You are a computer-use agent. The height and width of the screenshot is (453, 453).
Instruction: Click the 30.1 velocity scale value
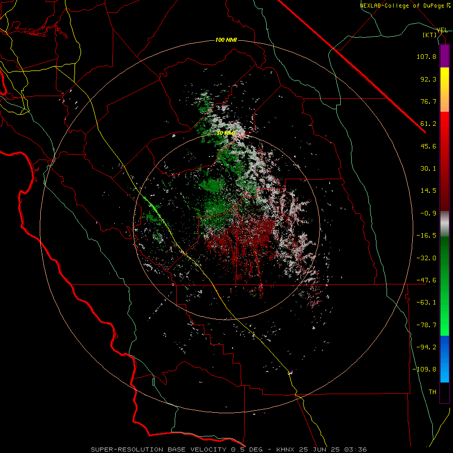click(x=428, y=169)
